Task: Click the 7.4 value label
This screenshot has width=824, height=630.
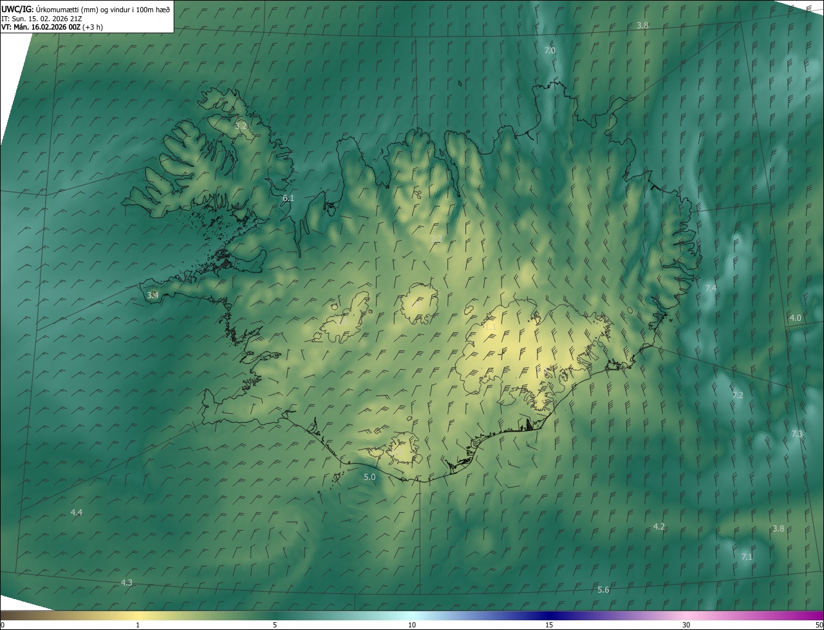Action: pos(711,288)
